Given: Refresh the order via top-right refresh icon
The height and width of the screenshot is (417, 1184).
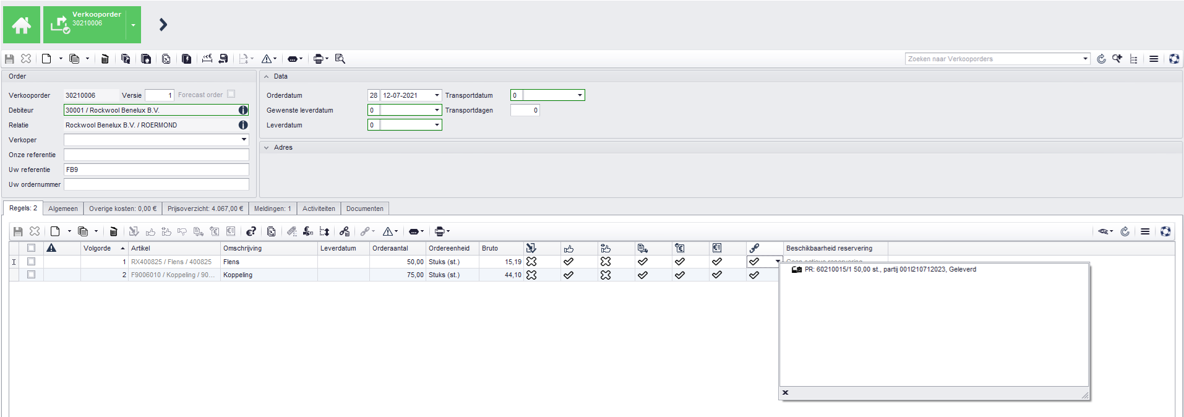Looking at the screenshot, I should click(x=1101, y=59).
